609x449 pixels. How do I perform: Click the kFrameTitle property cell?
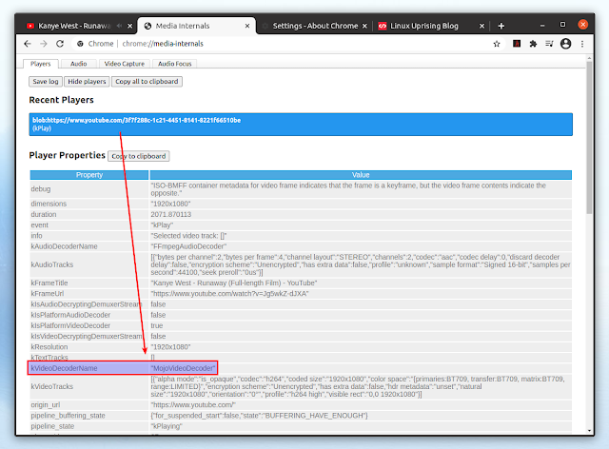[x=89, y=283]
